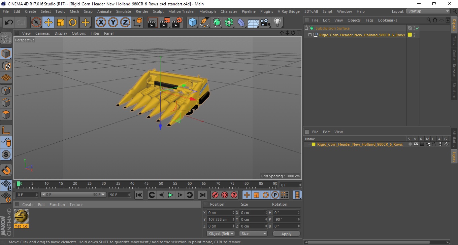The image size is (458, 245).
Task: Click the Record Active Objects button
Action: point(215,195)
